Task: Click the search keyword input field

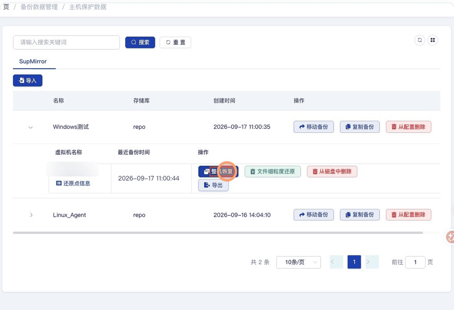Action: click(66, 42)
